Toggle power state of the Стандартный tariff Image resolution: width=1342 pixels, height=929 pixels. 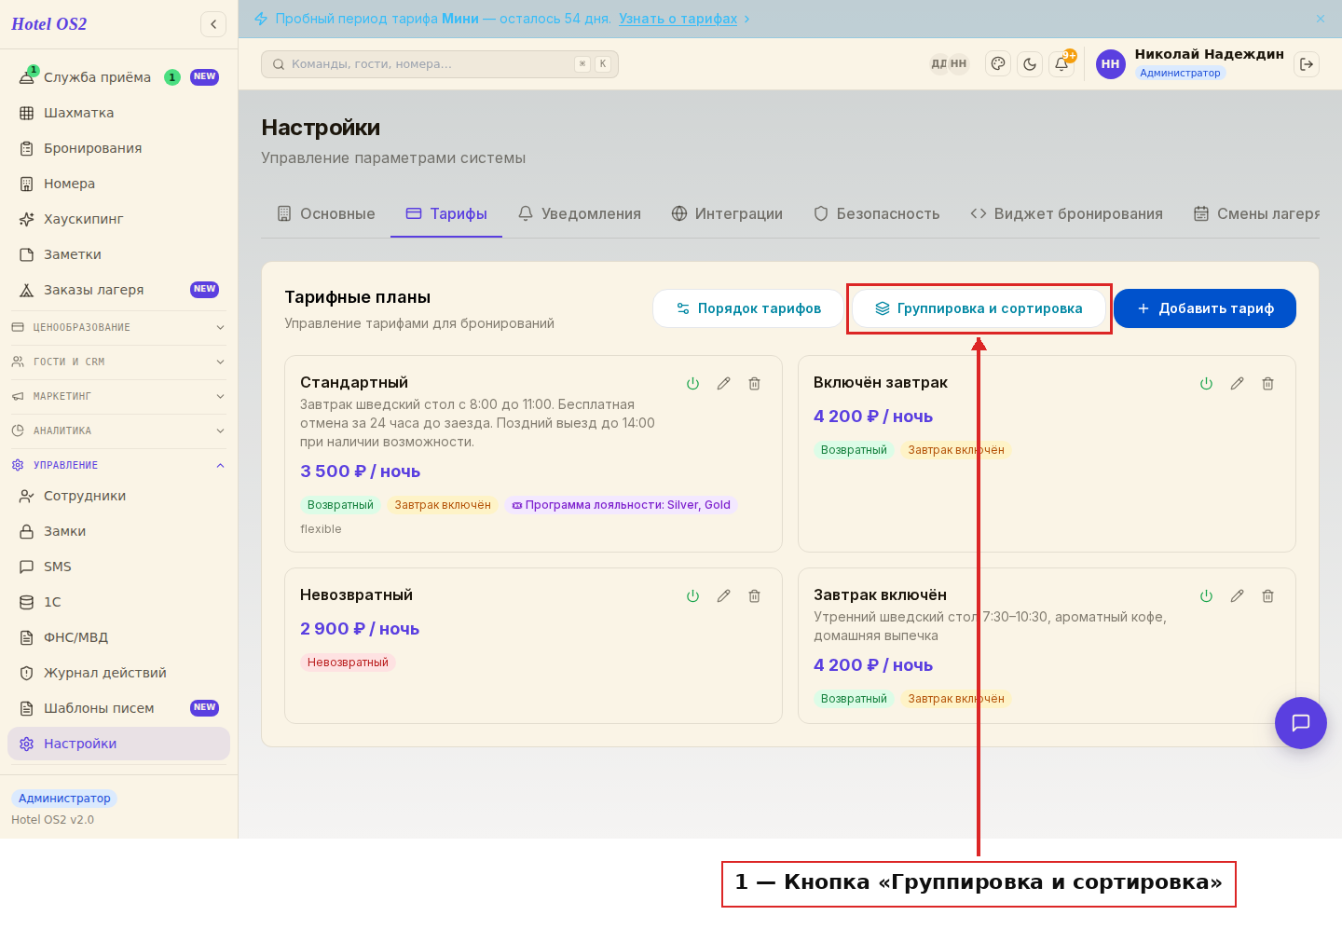692,384
